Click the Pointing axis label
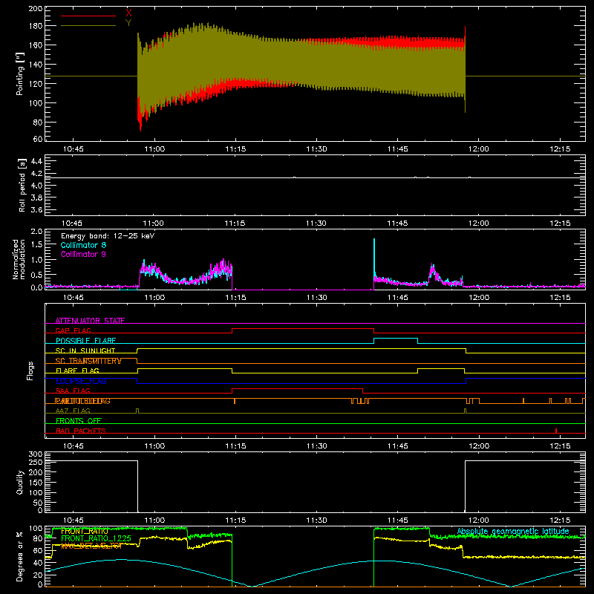The image size is (594, 594). coord(20,74)
